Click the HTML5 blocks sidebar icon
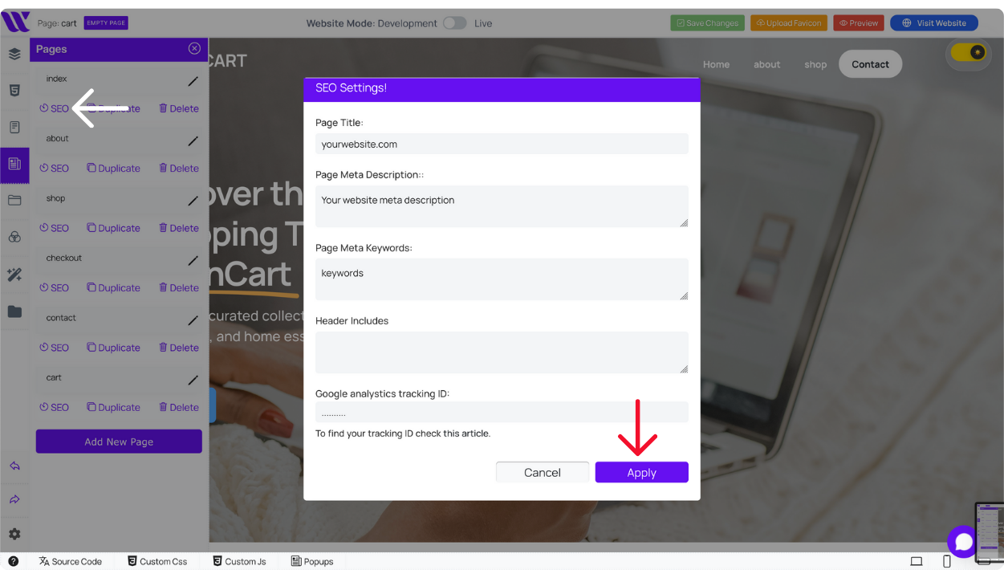The width and height of the screenshot is (1004, 578). [x=14, y=91]
